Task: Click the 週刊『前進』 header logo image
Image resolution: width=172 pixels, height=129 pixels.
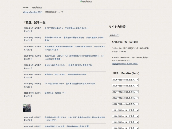Action: coord(86,1)
